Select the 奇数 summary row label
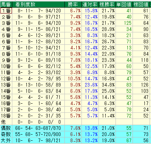Screen dimensions: 151x144 pyautogui.click(x=6, y=134)
